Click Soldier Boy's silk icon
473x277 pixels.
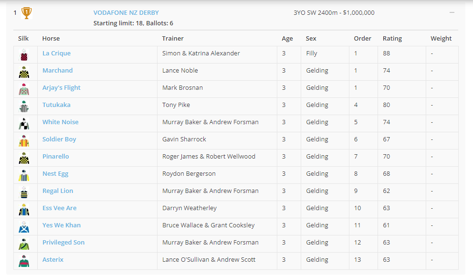point(24,141)
